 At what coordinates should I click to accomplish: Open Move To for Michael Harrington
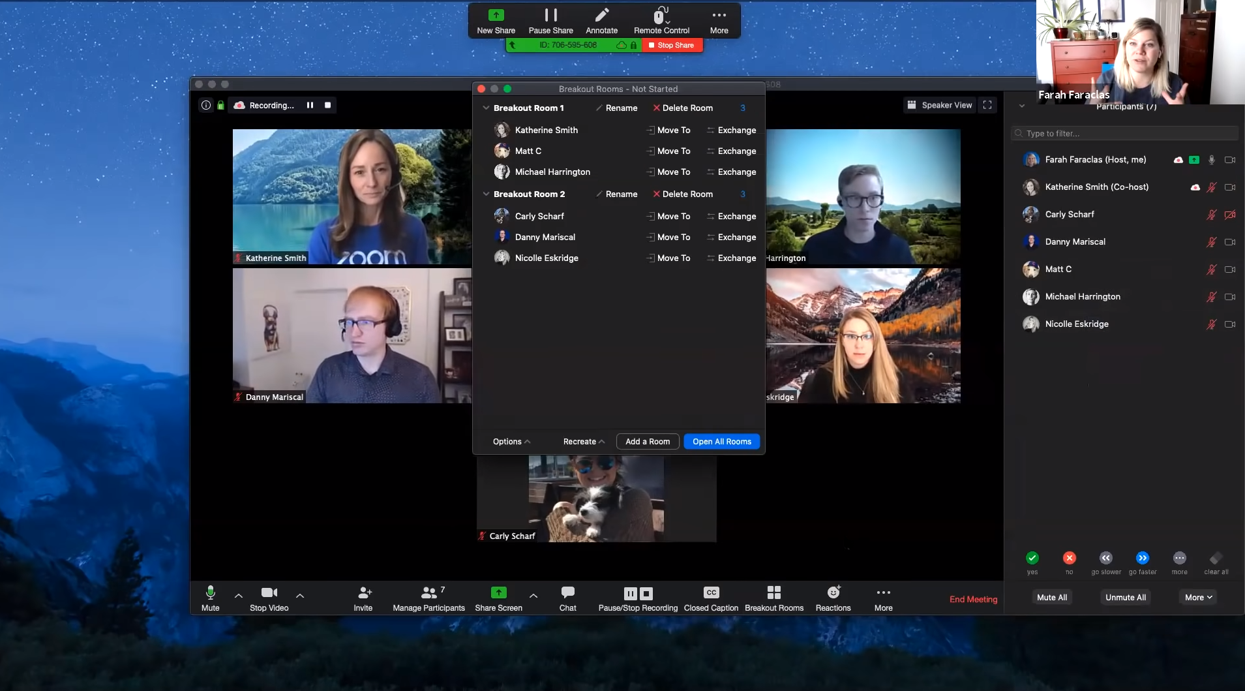click(668, 172)
